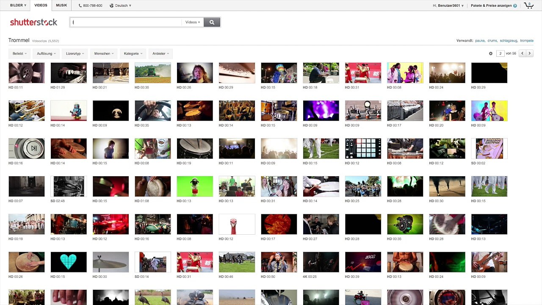
Task: Click the Shutterstock logo
Action: click(x=33, y=22)
